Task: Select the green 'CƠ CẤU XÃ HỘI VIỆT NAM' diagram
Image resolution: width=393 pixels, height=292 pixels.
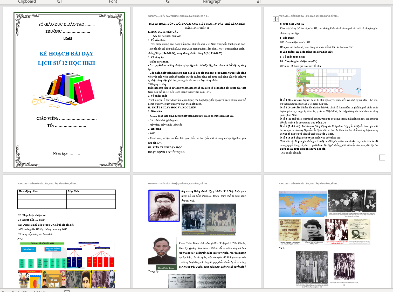Action: point(42,255)
